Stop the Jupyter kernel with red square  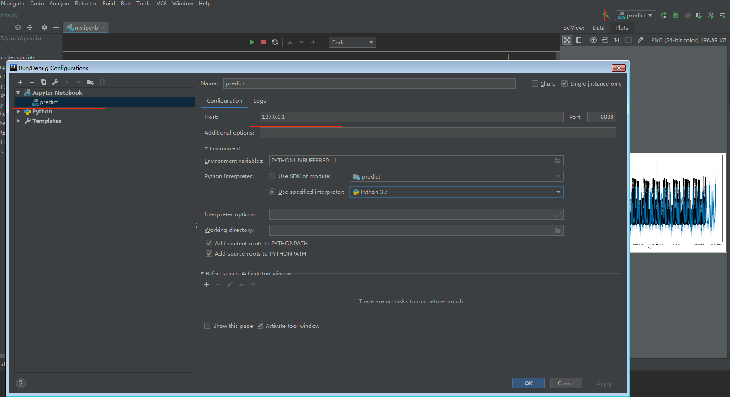point(263,42)
